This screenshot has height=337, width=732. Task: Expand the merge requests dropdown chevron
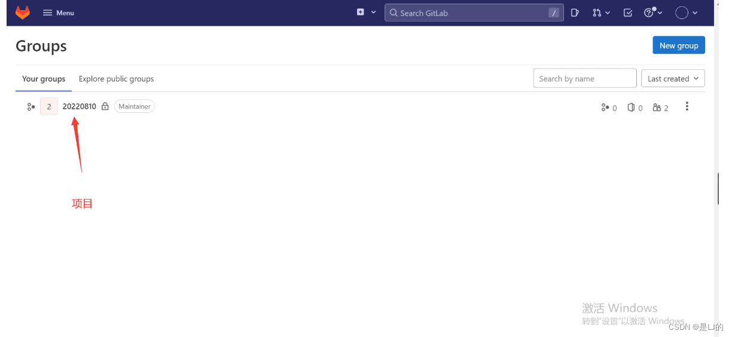click(608, 13)
